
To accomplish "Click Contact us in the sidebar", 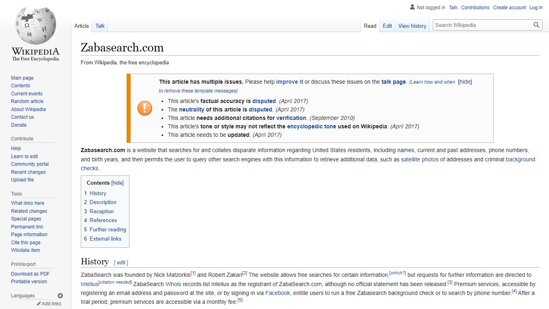I will pyautogui.click(x=23, y=117).
